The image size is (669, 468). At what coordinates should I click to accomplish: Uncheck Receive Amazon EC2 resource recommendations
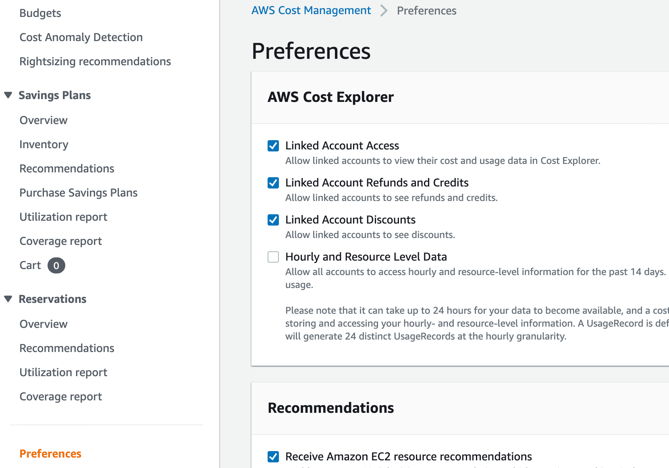273,457
